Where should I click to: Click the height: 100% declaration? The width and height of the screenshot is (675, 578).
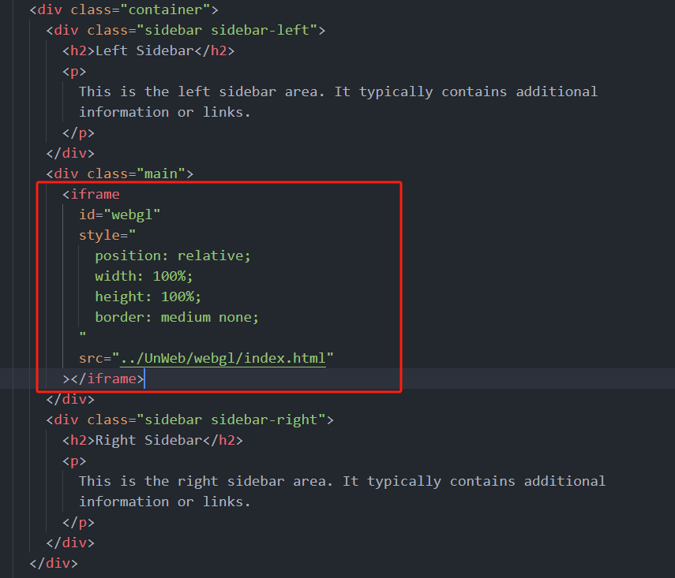tap(148, 296)
